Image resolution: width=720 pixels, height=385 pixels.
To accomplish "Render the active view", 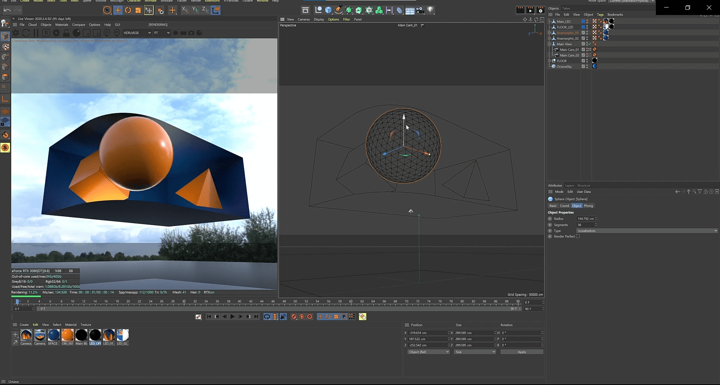I will pyautogui.click(x=520, y=10).
